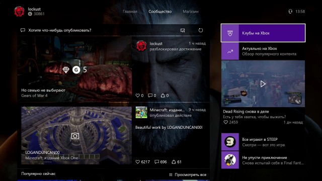Like the lockust achievement post with heart icon
Screen dimensions: 322x181
click(137, 96)
